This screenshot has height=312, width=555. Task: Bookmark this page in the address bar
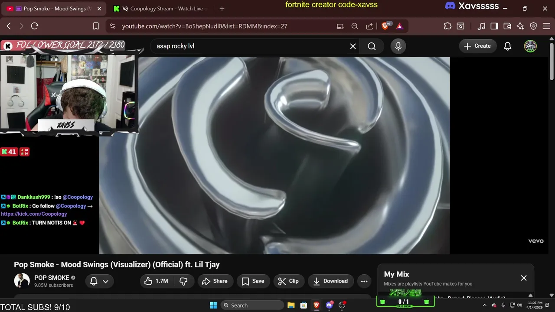[x=96, y=26]
